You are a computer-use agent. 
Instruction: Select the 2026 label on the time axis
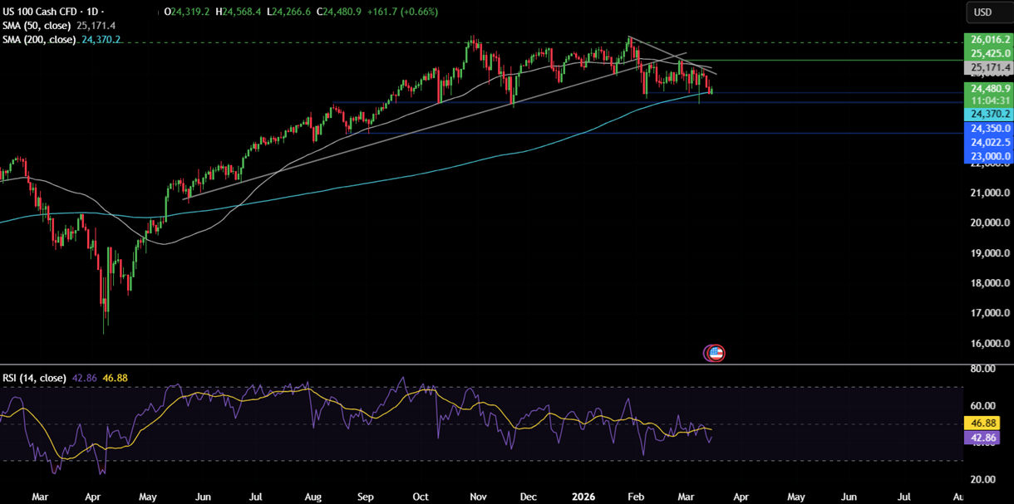coord(583,496)
